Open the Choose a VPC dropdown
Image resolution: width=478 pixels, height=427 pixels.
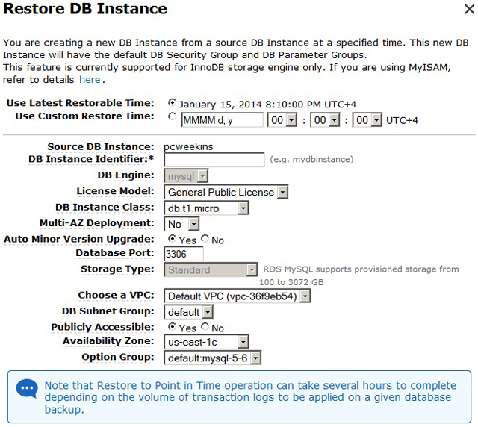pyautogui.click(x=238, y=296)
